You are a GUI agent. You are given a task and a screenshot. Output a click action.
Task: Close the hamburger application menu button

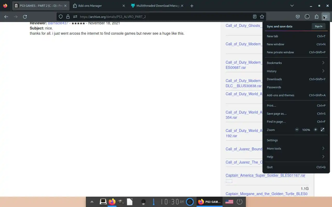click(326, 17)
